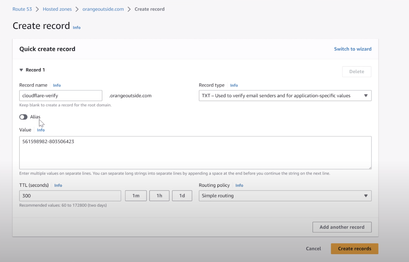Toggle the Alias switch
409x262 pixels.
[23, 117]
